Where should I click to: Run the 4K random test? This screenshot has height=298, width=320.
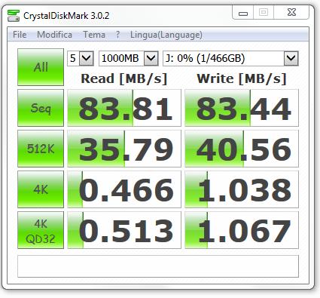(41, 189)
